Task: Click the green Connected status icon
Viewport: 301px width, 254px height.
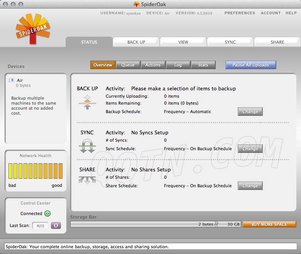Action: [x=47, y=213]
